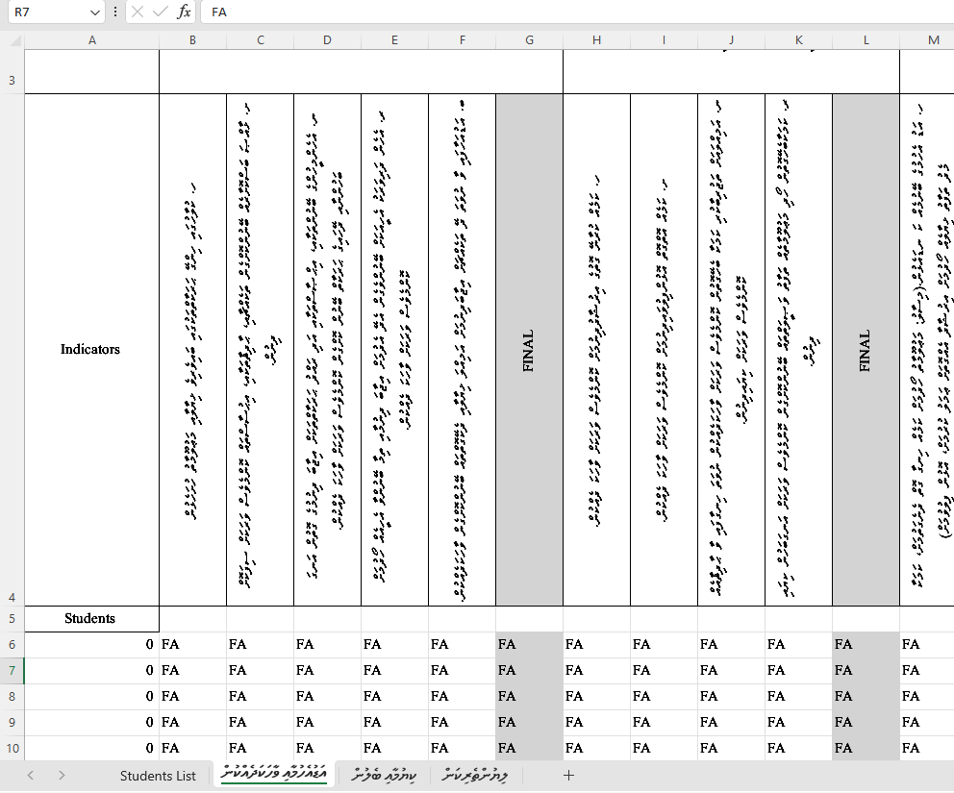This screenshot has height=793, width=954.
Task: Click the Indicators cell in column A
Action: tap(91, 350)
